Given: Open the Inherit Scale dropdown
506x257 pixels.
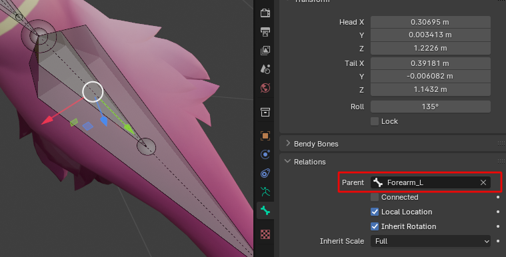Looking at the screenshot, I should pyautogui.click(x=431, y=241).
